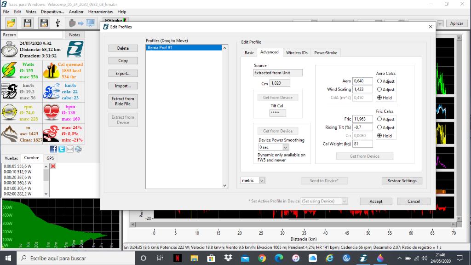Open the Dispositivo menu
The height and width of the screenshot is (265, 471).
(52, 12)
